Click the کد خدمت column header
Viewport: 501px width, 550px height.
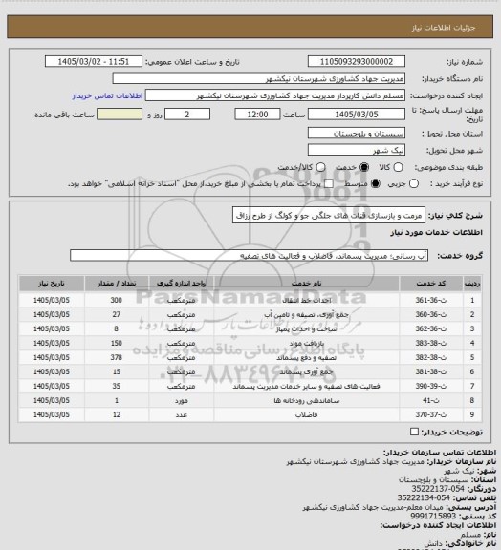tap(431, 284)
